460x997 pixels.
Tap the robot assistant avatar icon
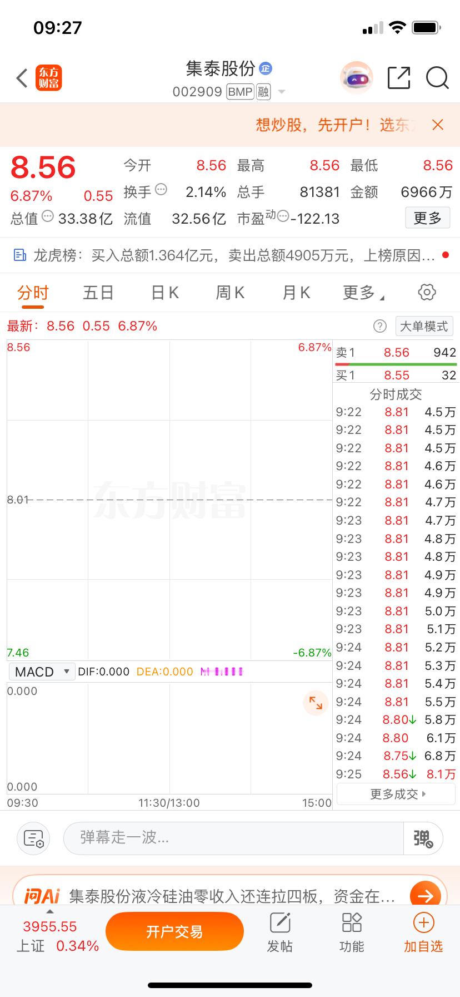(x=356, y=78)
